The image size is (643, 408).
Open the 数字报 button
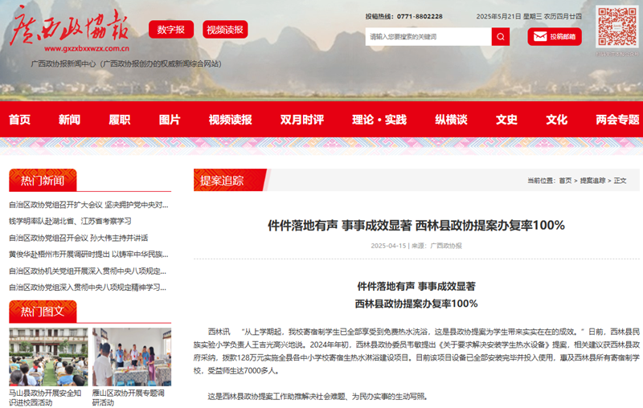(x=171, y=30)
